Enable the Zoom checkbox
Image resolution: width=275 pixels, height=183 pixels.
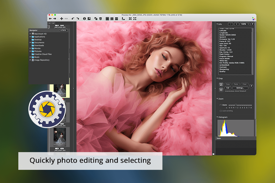221,105
